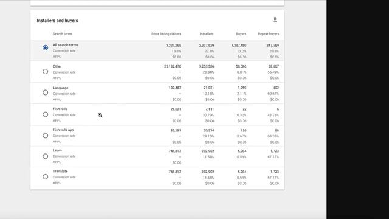This screenshot has width=389, height=219.
Task: Click the Store listing visitors column header
Action: click(166, 34)
